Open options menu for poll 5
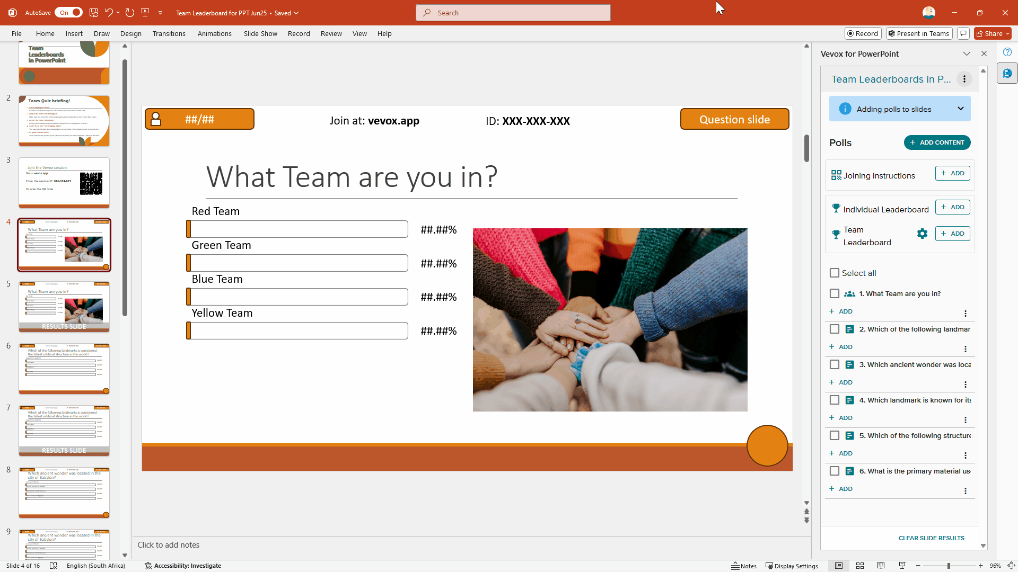1018x572 pixels. pyautogui.click(x=966, y=455)
